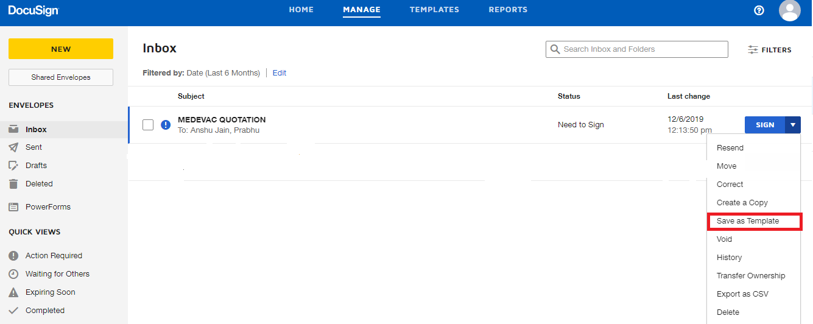Open the user profile avatar
813x324 pixels.
pos(790,10)
